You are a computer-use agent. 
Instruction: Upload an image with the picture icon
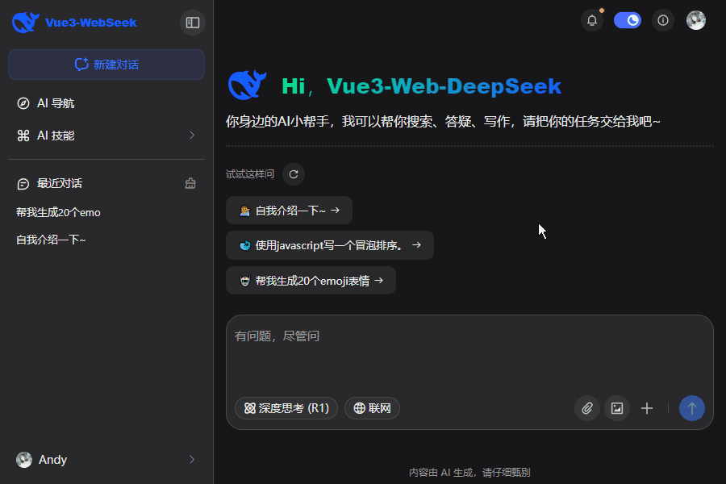click(617, 408)
